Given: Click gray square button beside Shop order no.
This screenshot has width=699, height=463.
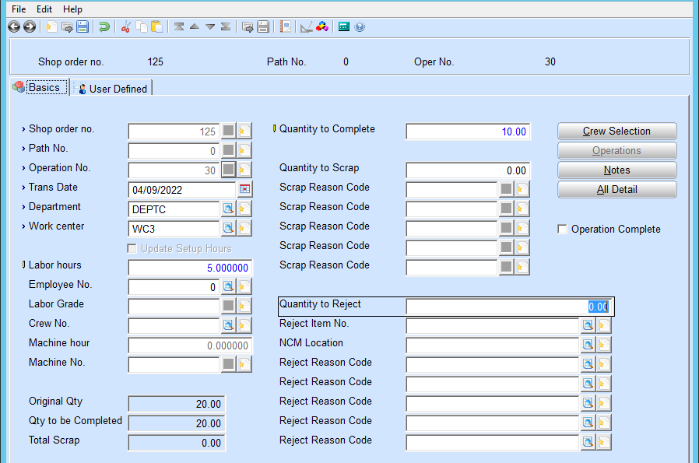Looking at the screenshot, I should point(228,131).
